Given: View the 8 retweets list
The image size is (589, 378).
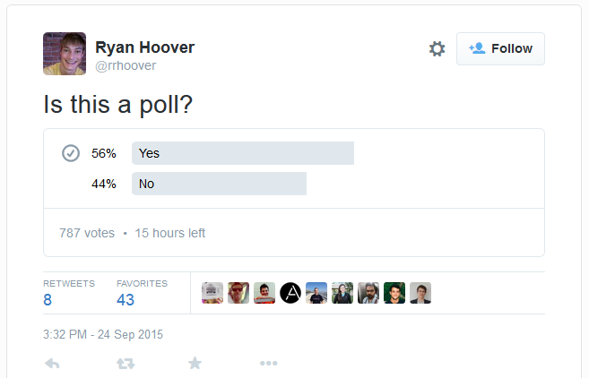Looking at the screenshot, I should point(48,300).
